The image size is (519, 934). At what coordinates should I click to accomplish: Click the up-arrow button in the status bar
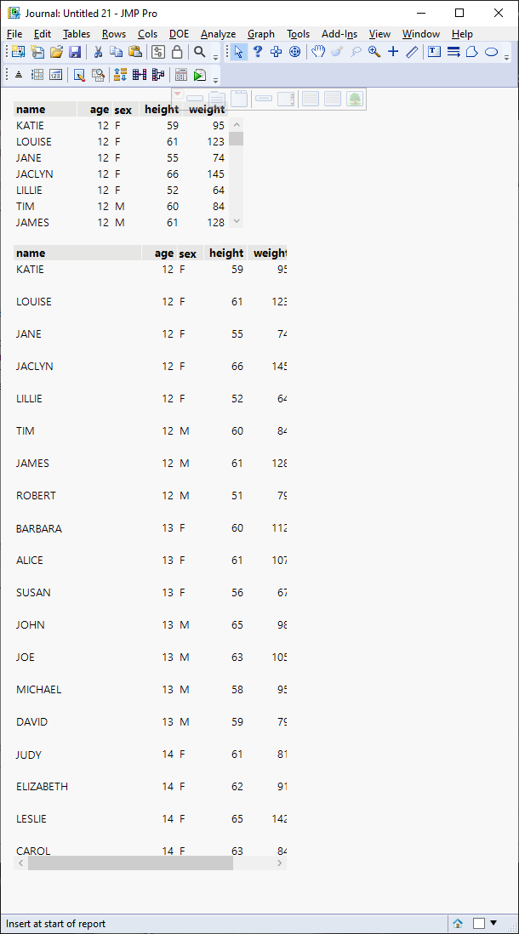coord(458,923)
